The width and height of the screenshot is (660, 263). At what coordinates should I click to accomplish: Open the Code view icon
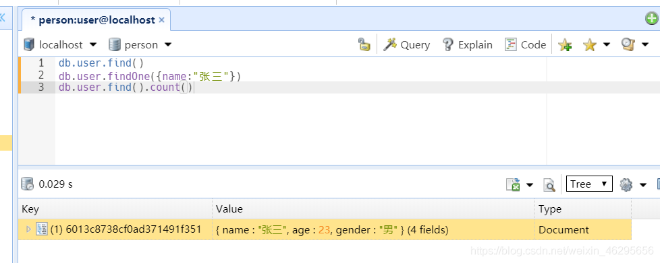coord(511,44)
